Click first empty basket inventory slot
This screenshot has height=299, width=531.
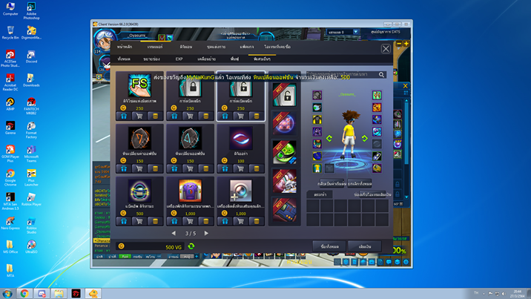click(313, 206)
